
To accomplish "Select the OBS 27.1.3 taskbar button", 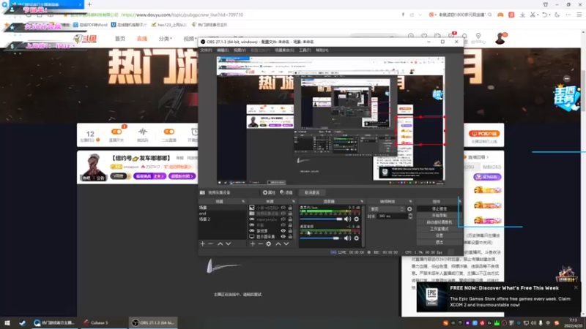I will click(153, 322).
